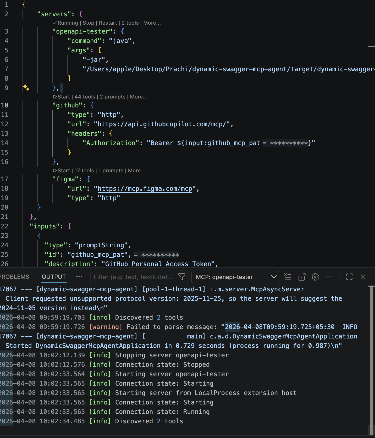Viewport: 375px width, 438px height.
Task: Click masked github_mcp_pat value on line 14
Action: click(x=285, y=143)
